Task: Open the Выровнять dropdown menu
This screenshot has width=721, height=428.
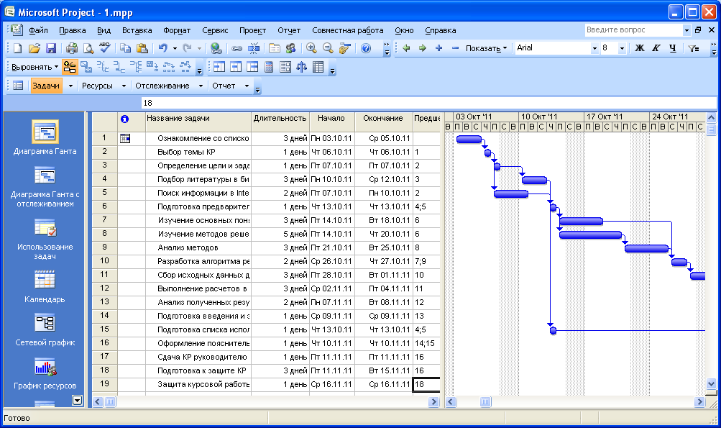Action: 35,67
